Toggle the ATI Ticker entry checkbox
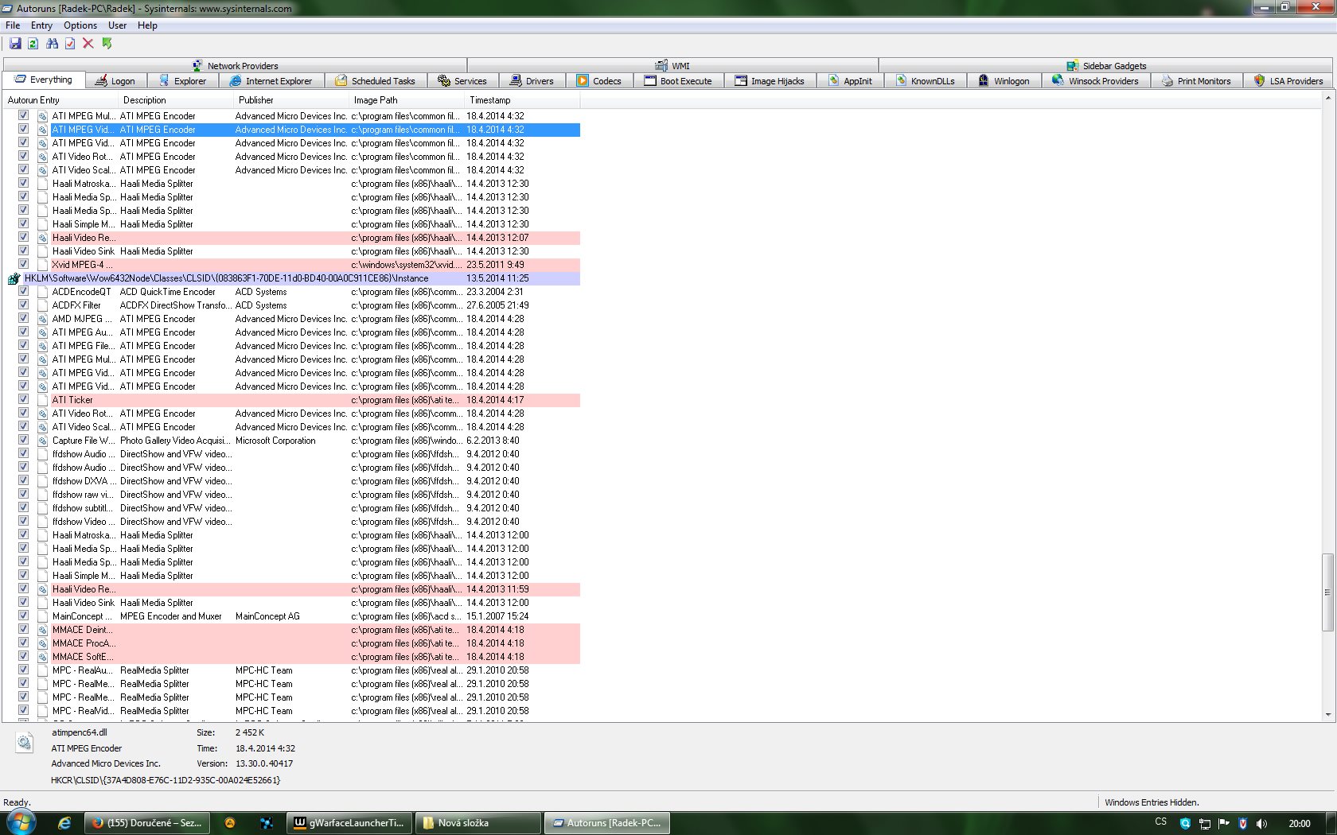This screenshot has width=1337, height=835. click(24, 399)
